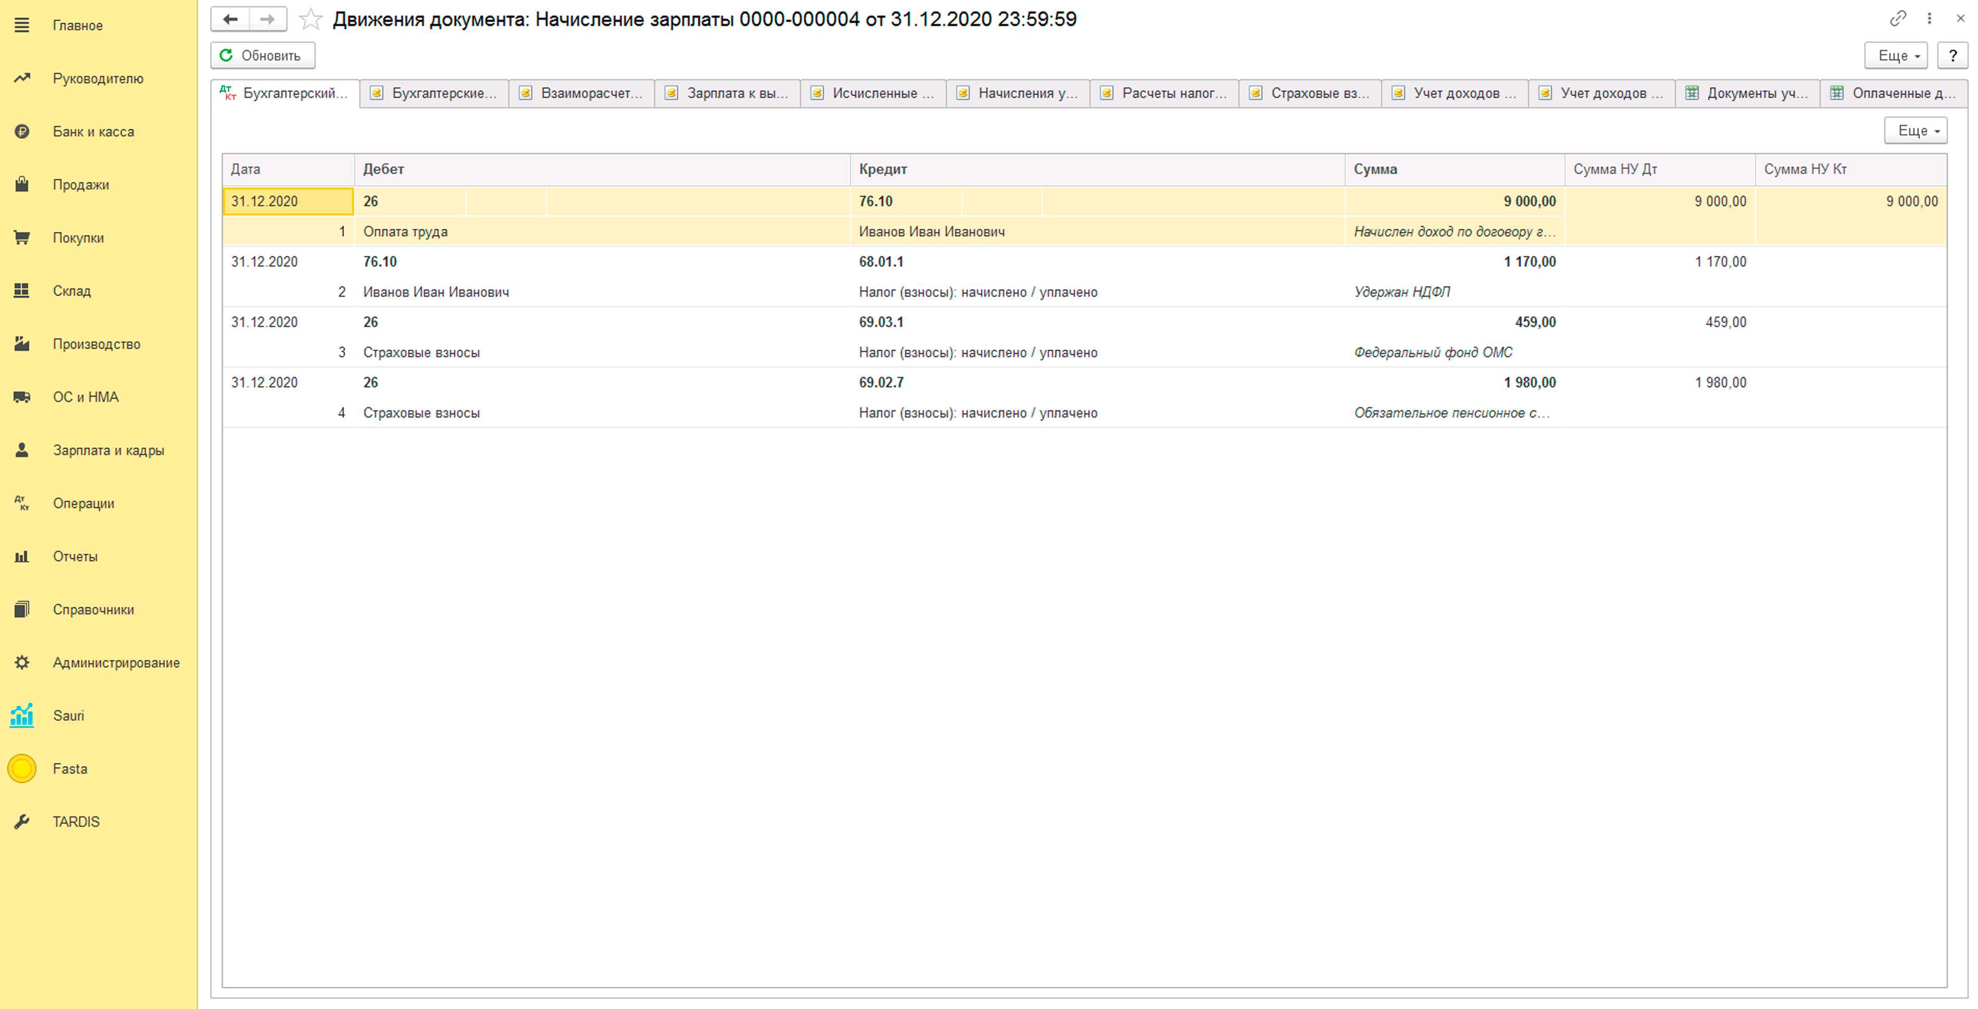Screen dimensions: 1978x1009
Task: Click the Fasta yellow circle icon
Action: [21, 768]
